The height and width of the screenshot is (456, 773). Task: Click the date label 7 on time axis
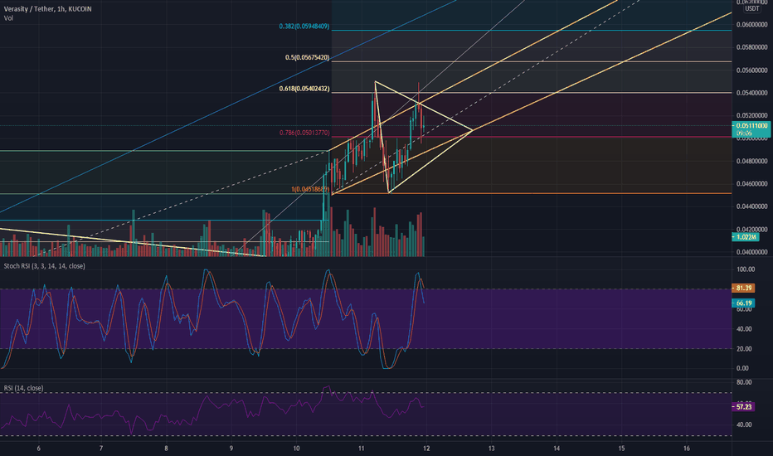(101, 449)
